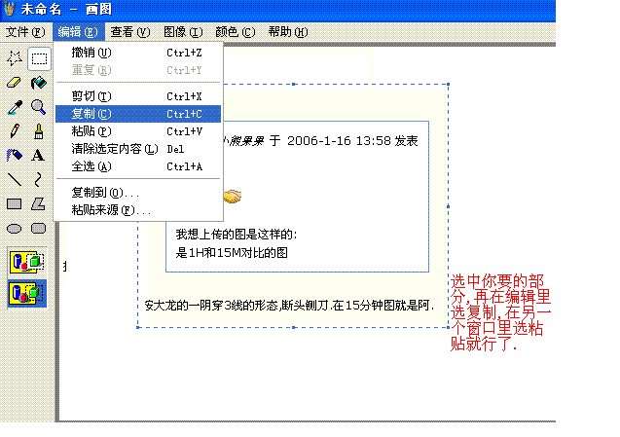Click the line starting with 安大龙的一阴穿3线
This screenshot has width=620, height=437.
[x=289, y=306]
